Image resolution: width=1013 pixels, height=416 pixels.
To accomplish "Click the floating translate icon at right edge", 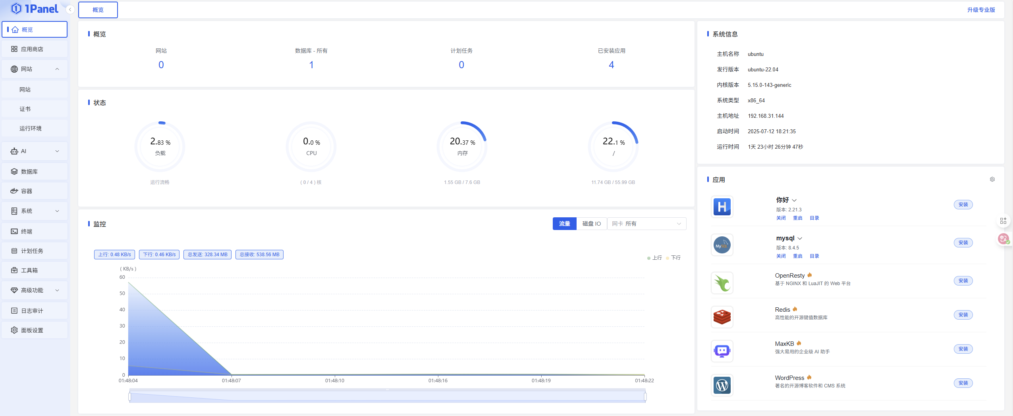I will pos(1003,239).
